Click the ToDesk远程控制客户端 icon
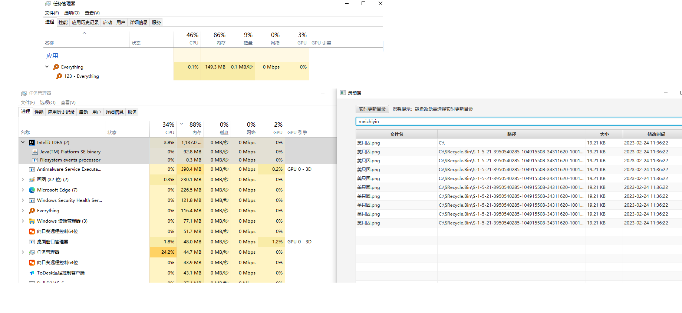The width and height of the screenshot is (682, 313). (x=32, y=273)
